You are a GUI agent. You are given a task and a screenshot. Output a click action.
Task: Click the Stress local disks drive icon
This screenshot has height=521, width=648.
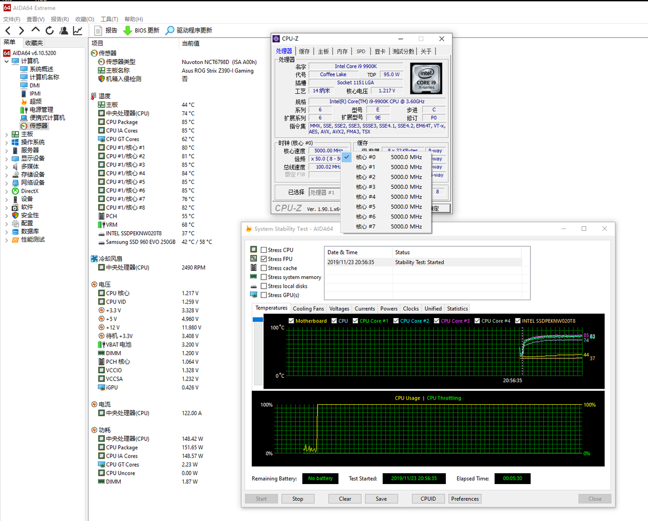point(253,287)
